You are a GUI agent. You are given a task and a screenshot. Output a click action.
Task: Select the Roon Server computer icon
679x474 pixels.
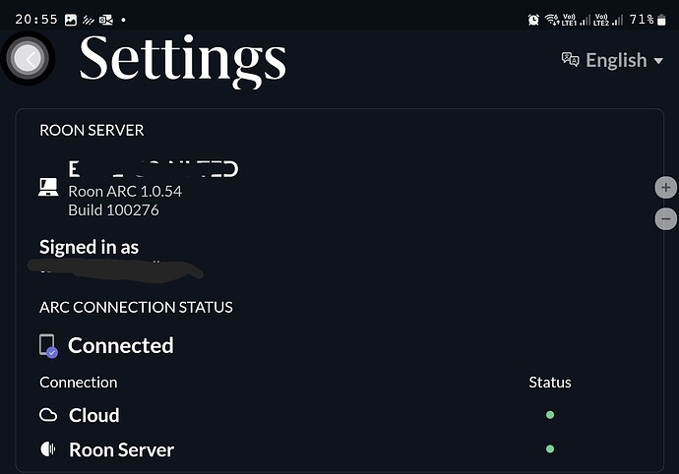48,187
